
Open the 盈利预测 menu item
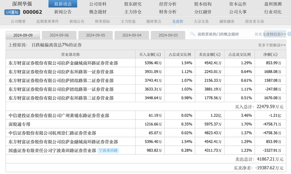point(273,4)
